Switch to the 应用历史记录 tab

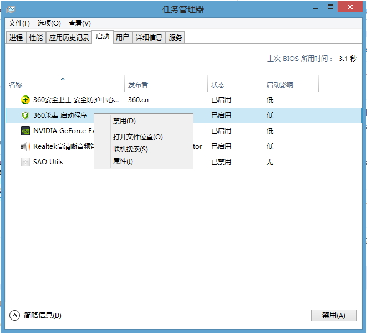click(x=69, y=38)
